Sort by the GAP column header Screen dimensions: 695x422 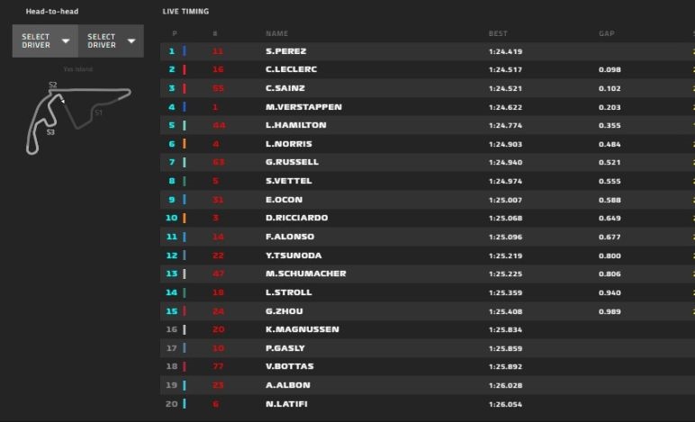coord(606,33)
